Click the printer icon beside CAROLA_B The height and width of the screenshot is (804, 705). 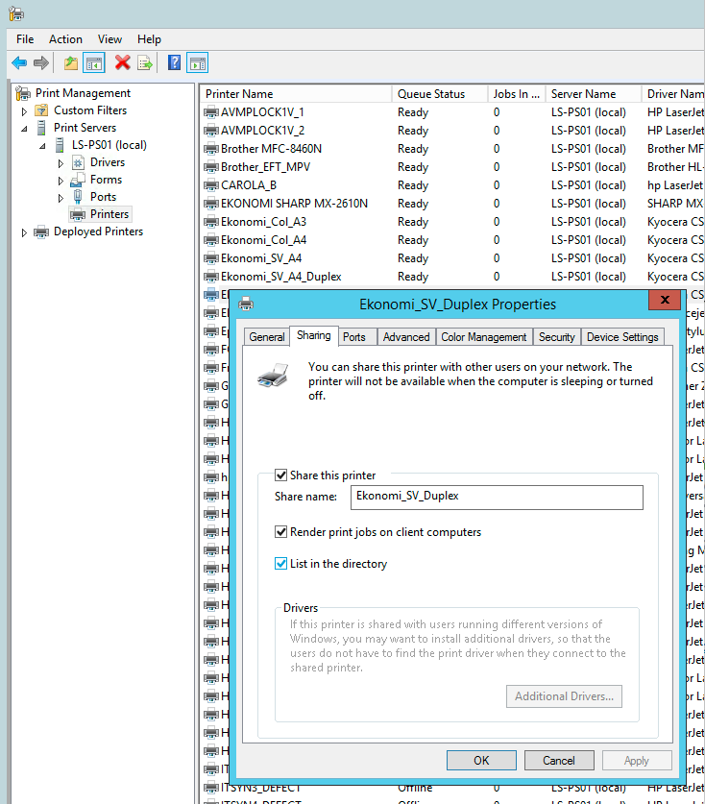(x=211, y=185)
